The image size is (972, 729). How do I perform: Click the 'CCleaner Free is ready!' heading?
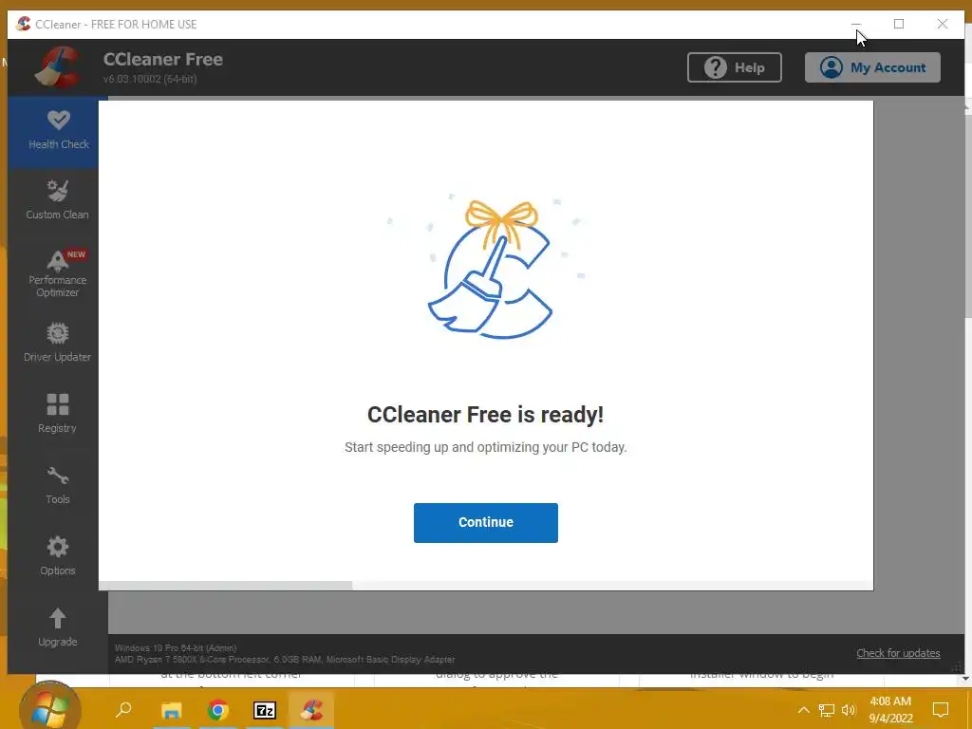coord(485,415)
